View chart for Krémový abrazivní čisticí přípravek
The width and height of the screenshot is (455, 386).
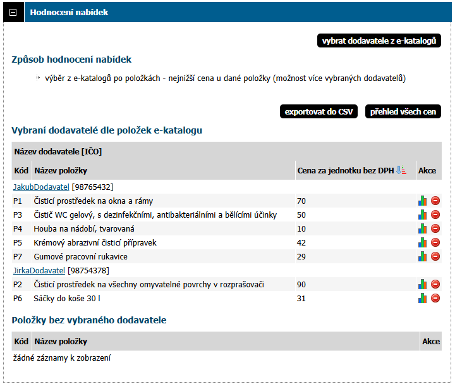423,243
